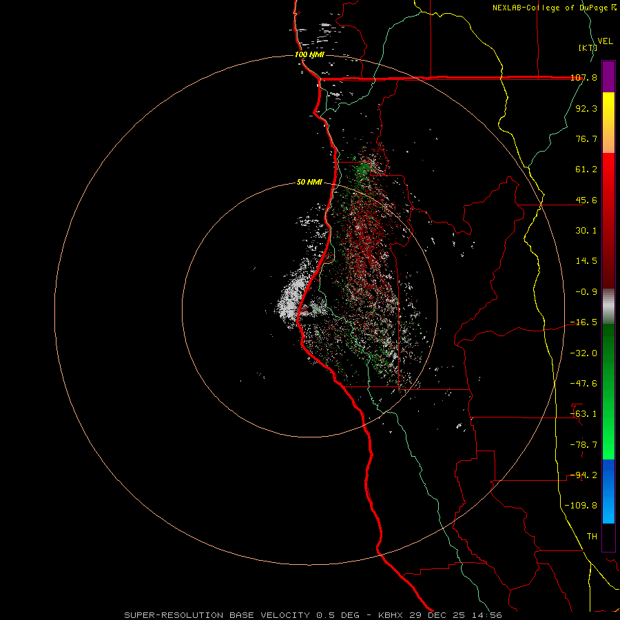620x620 pixels.
Task: Select the -47.6 scale value
Action: click(583, 384)
